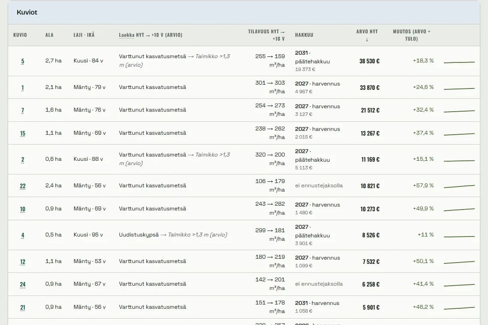Open stand link number 22

22,186
